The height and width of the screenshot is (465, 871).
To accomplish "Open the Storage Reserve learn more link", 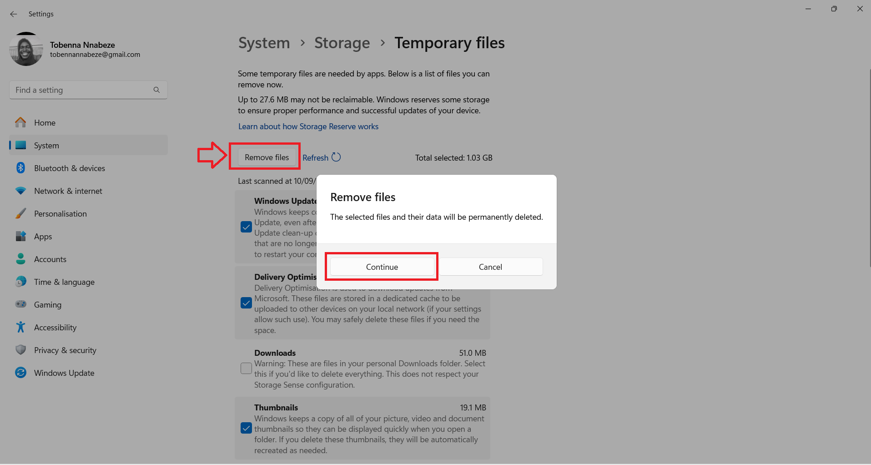I will pyautogui.click(x=308, y=126).
